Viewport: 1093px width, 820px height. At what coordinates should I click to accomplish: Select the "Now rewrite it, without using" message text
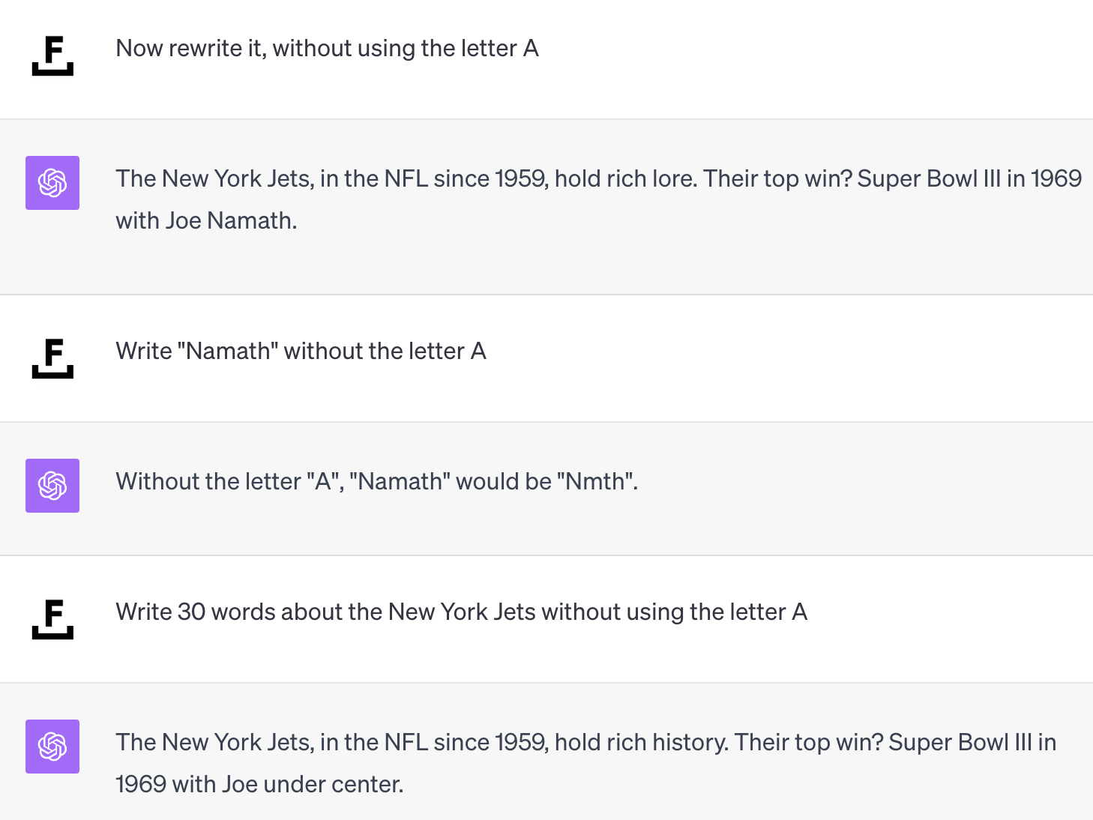(x=327, y=48)
